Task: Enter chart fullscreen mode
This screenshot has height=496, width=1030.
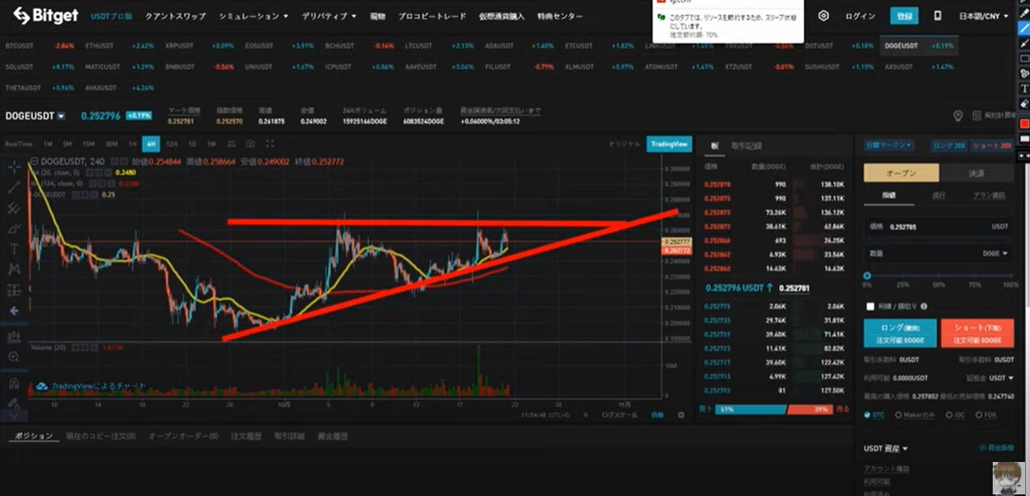Action: click(271, 143)
